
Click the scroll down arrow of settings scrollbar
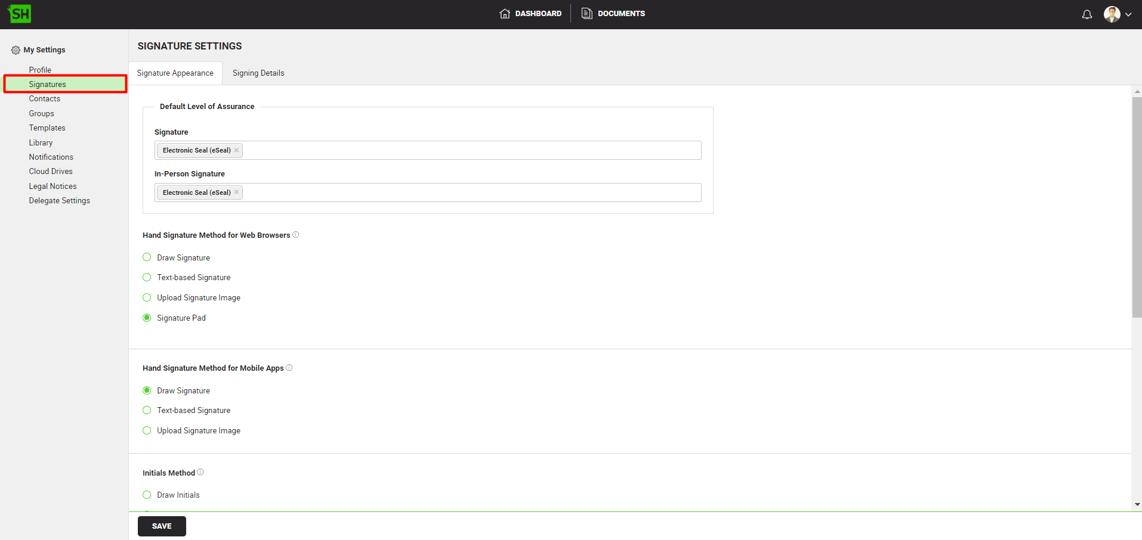[x=1137, y=504]
